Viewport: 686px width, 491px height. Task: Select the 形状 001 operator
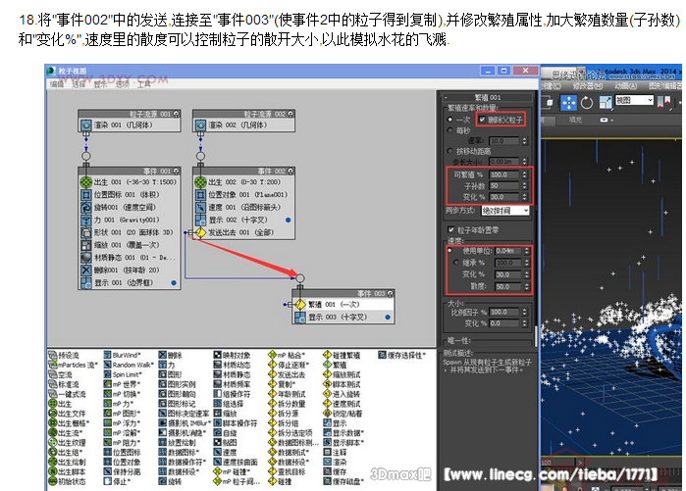pyautogui.click(x=130, y=232)
